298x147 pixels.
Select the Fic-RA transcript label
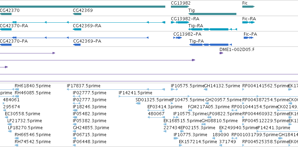249,19
